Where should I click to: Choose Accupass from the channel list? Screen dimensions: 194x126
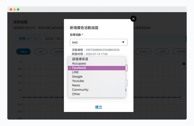[97, 63]
